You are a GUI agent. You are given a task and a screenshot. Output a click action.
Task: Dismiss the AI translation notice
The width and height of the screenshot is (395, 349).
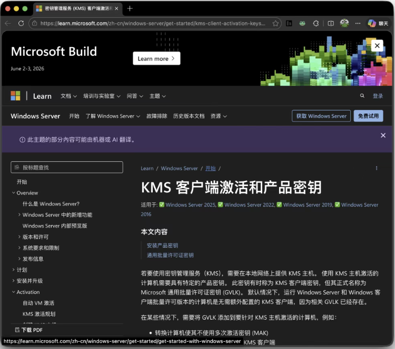(x=383, y=135)
